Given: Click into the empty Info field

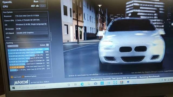Looking at the screenshot, I should point(32,37).
